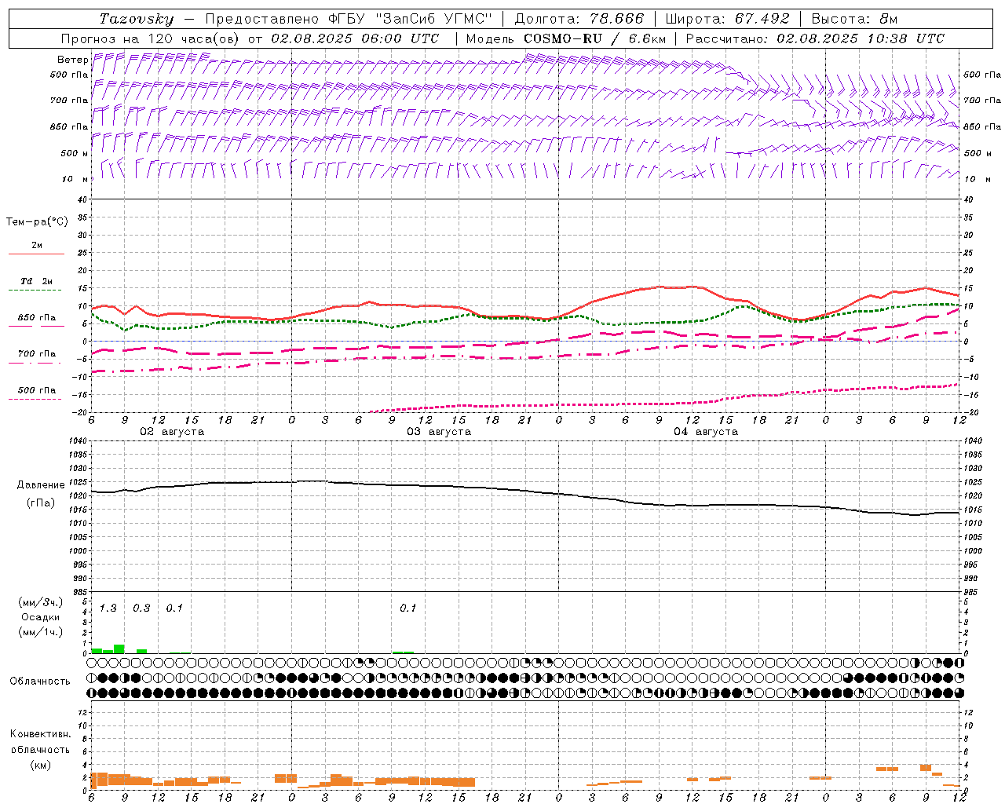Click the tallest green precipitation bar
This screenshot has width=1005, height=804.
pos(119,649)
